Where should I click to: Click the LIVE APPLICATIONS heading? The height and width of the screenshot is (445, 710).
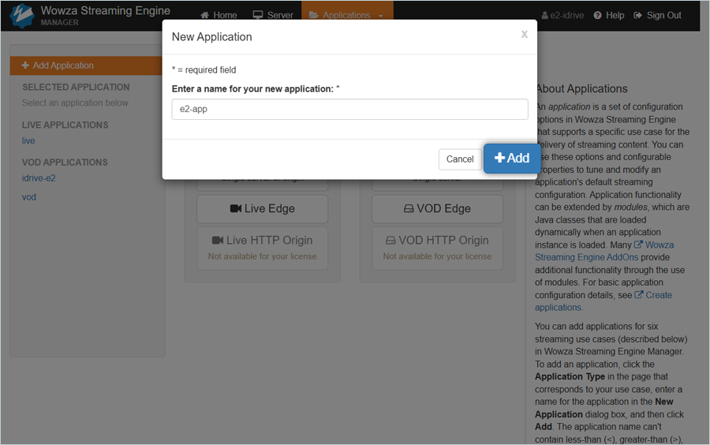pos(65,125)
